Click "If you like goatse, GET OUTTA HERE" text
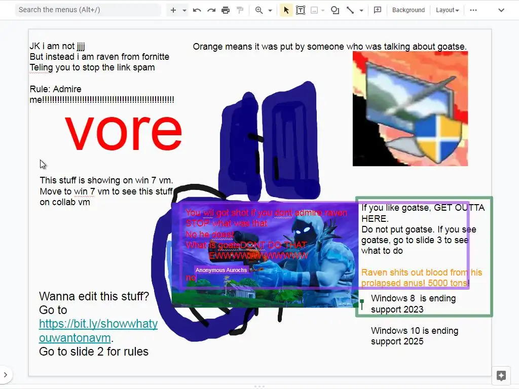The height and width of the screenshot is (389, 519). point(423,213)
